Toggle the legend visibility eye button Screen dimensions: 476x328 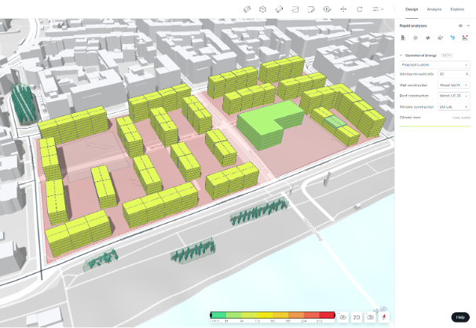point(343,317)
